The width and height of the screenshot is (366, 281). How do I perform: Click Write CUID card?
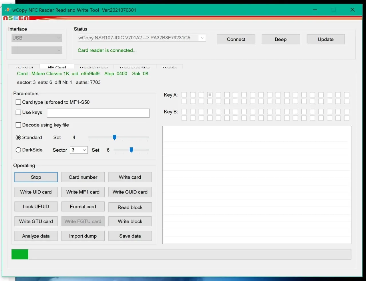130,192
